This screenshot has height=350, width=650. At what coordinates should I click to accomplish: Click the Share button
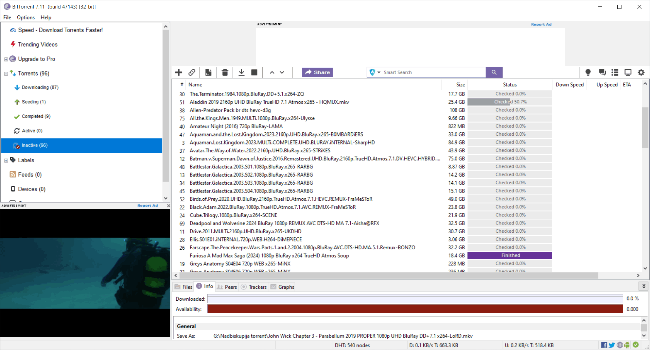pos(317,72)
